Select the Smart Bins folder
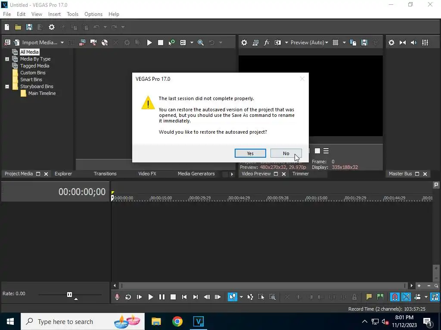Image resolution: width=441 pixels, height=330 pixels. (x=31, y=79)
